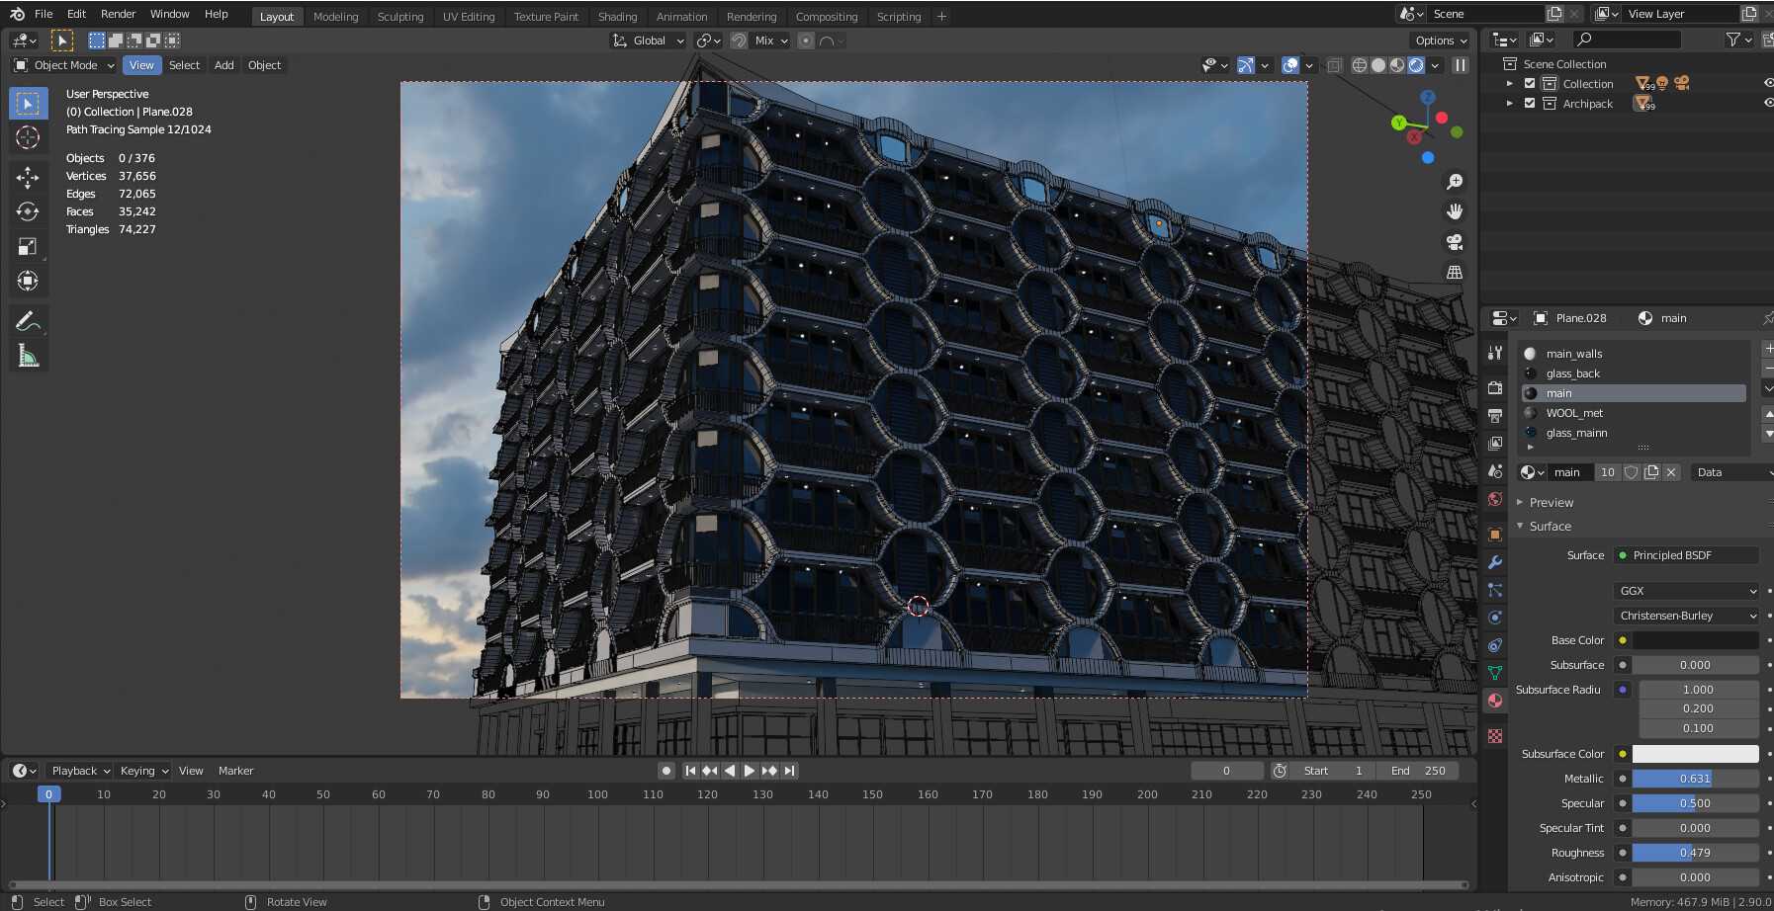Open the Playback dropdown in timeline
Screen dimensions: 1774x911
[80, 771]
